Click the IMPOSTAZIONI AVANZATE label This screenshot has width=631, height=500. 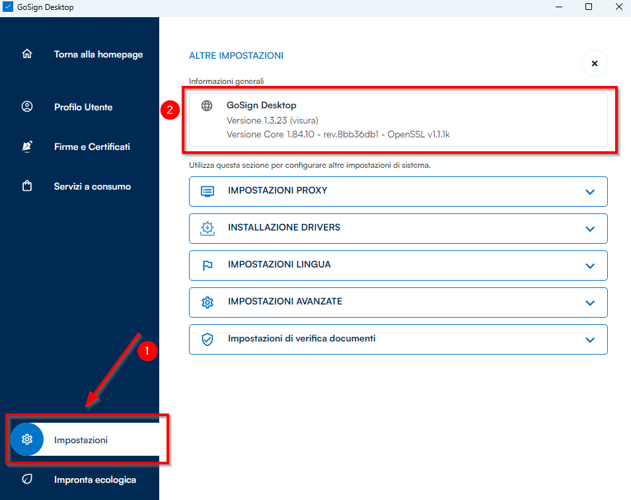(285, 301)
